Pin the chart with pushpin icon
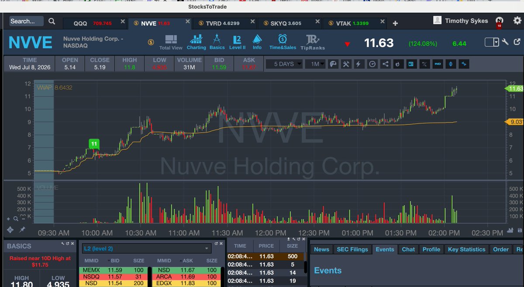The width and height of the screenshot is (524, 287). pyautogui.click(x=22, y=230)
